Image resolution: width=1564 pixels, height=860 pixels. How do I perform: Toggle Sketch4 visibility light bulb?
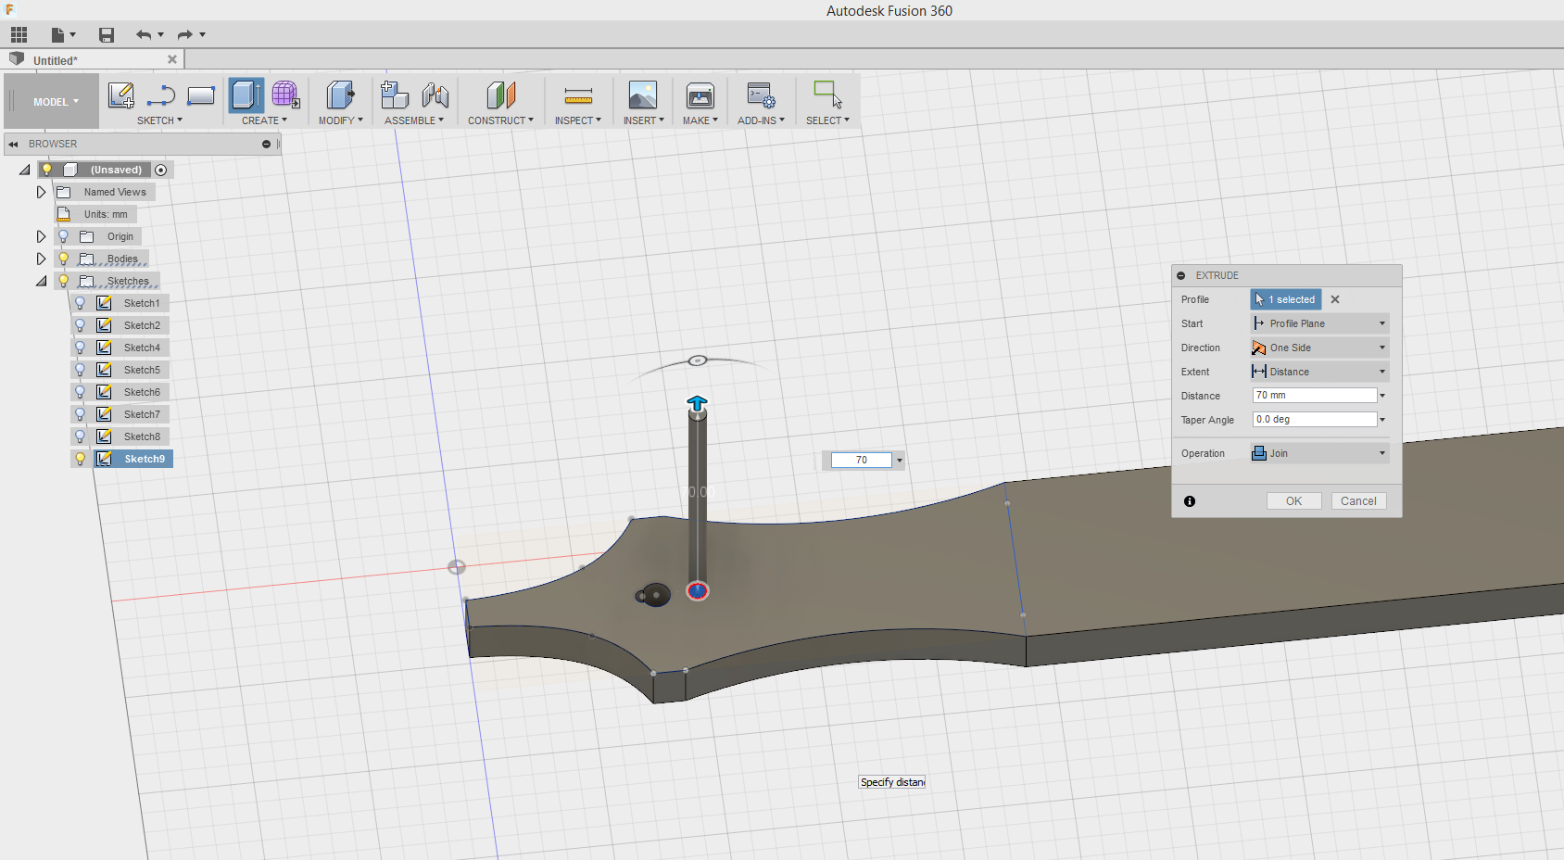[x=80, y=348]
